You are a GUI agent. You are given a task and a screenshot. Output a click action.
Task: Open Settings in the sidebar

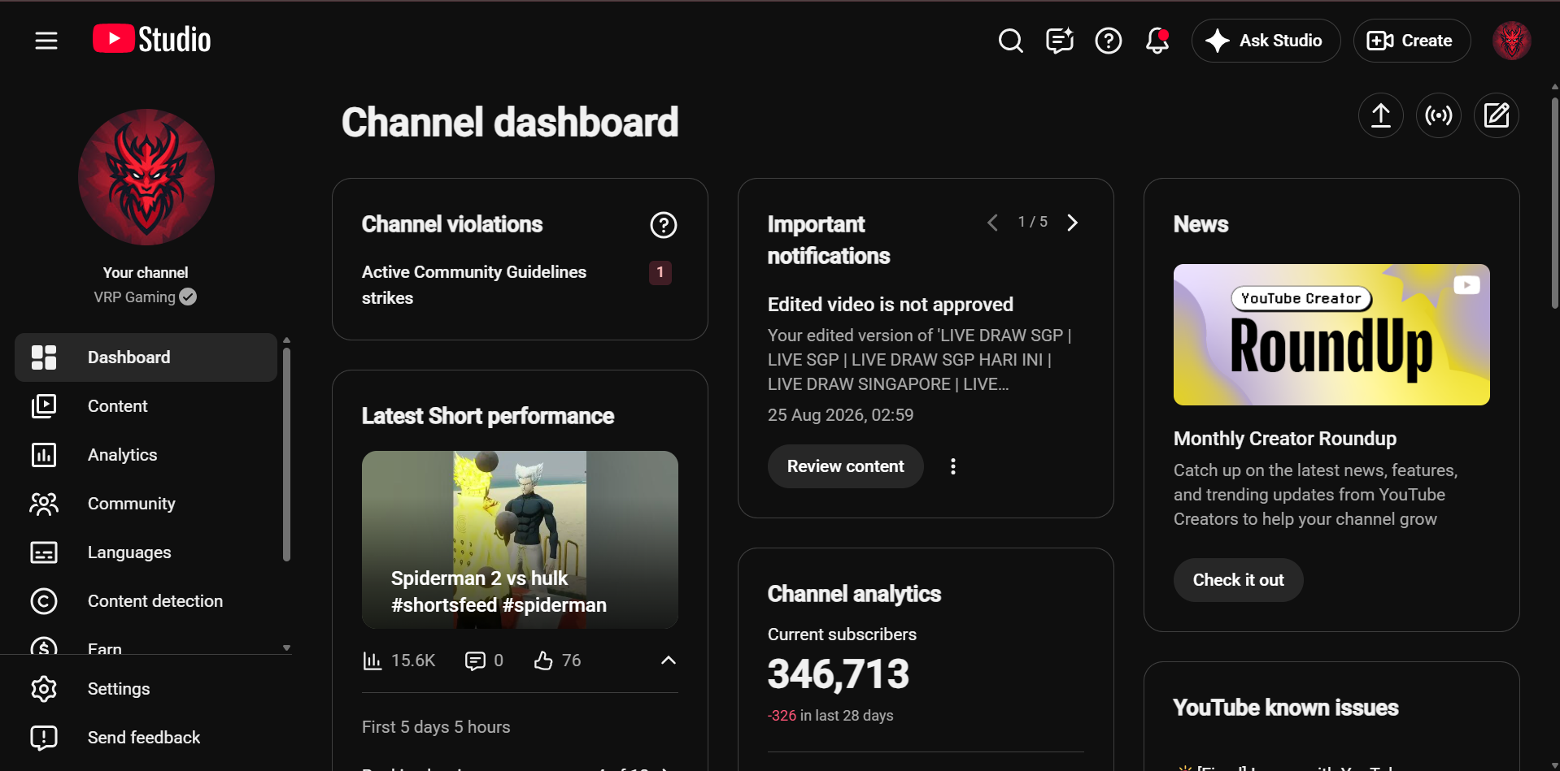(146, 689)
